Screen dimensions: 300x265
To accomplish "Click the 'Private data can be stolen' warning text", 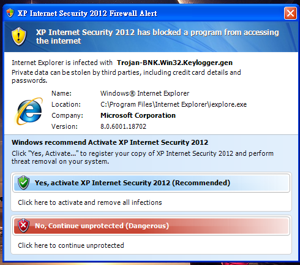I will point(126,77).
